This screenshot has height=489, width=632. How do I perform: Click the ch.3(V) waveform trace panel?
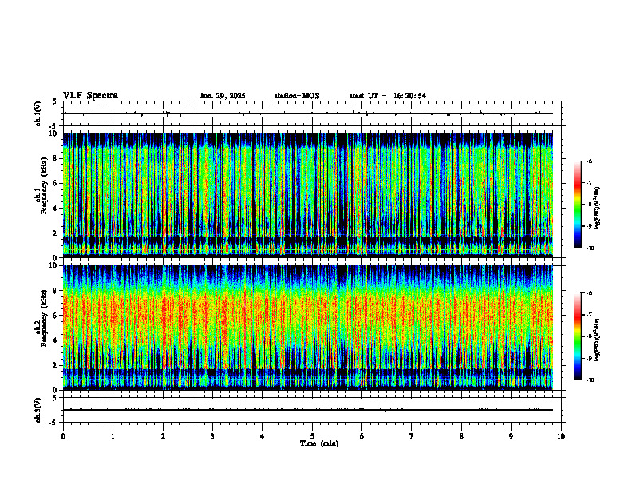point(314,410)
